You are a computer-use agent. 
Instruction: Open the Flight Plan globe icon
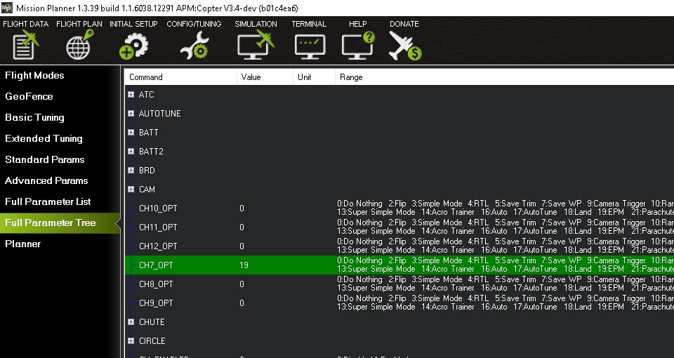[79, 46]
